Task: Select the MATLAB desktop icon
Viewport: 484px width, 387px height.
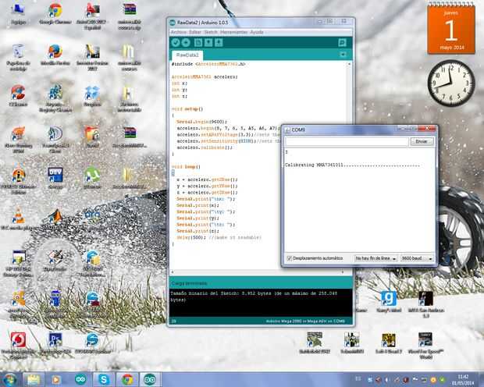Action: click(55, 219)
